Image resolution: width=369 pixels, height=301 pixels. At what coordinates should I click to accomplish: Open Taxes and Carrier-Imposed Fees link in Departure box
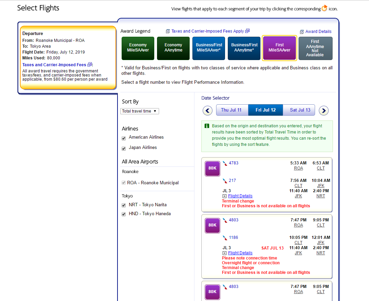54,65
